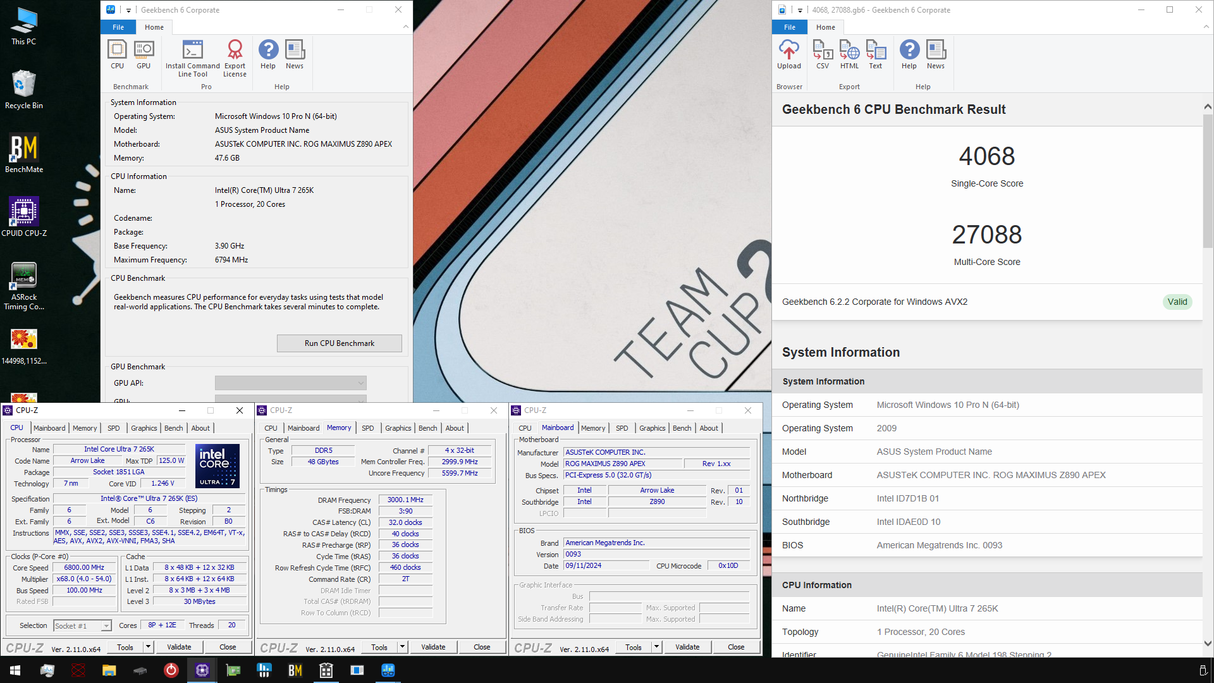Export result as CSV
This screenshot has width=1214, height=683.
click(x=823, y=54)
